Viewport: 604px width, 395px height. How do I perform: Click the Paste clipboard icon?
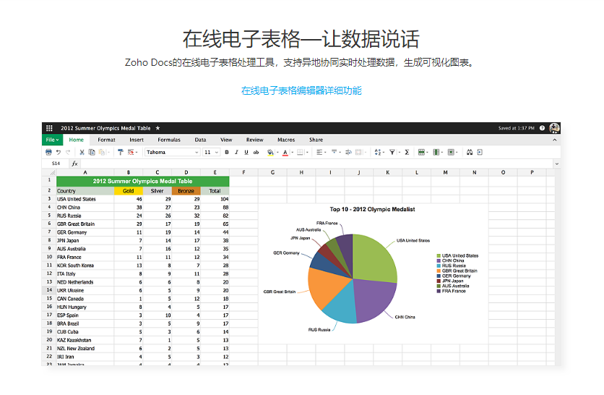click(102, 153)
